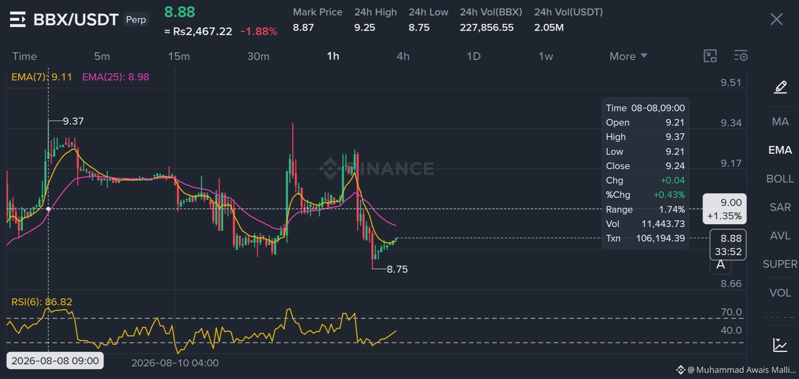Select the 5m timeframe
Screen dimensions: 799x379
[x=102, y=56]
